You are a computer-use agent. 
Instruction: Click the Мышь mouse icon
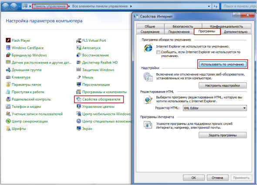click(79, 77)
